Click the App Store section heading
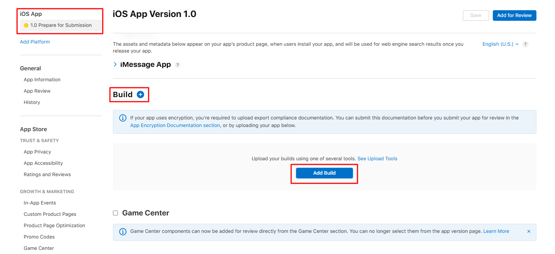 33,129
